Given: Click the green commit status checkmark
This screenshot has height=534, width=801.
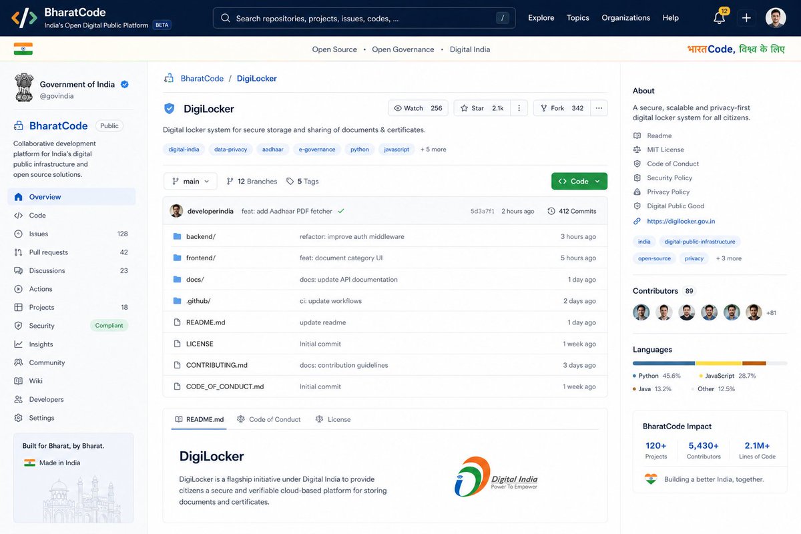Looking at the screenshot, I should pyautogui.click(x=340, y=211).
